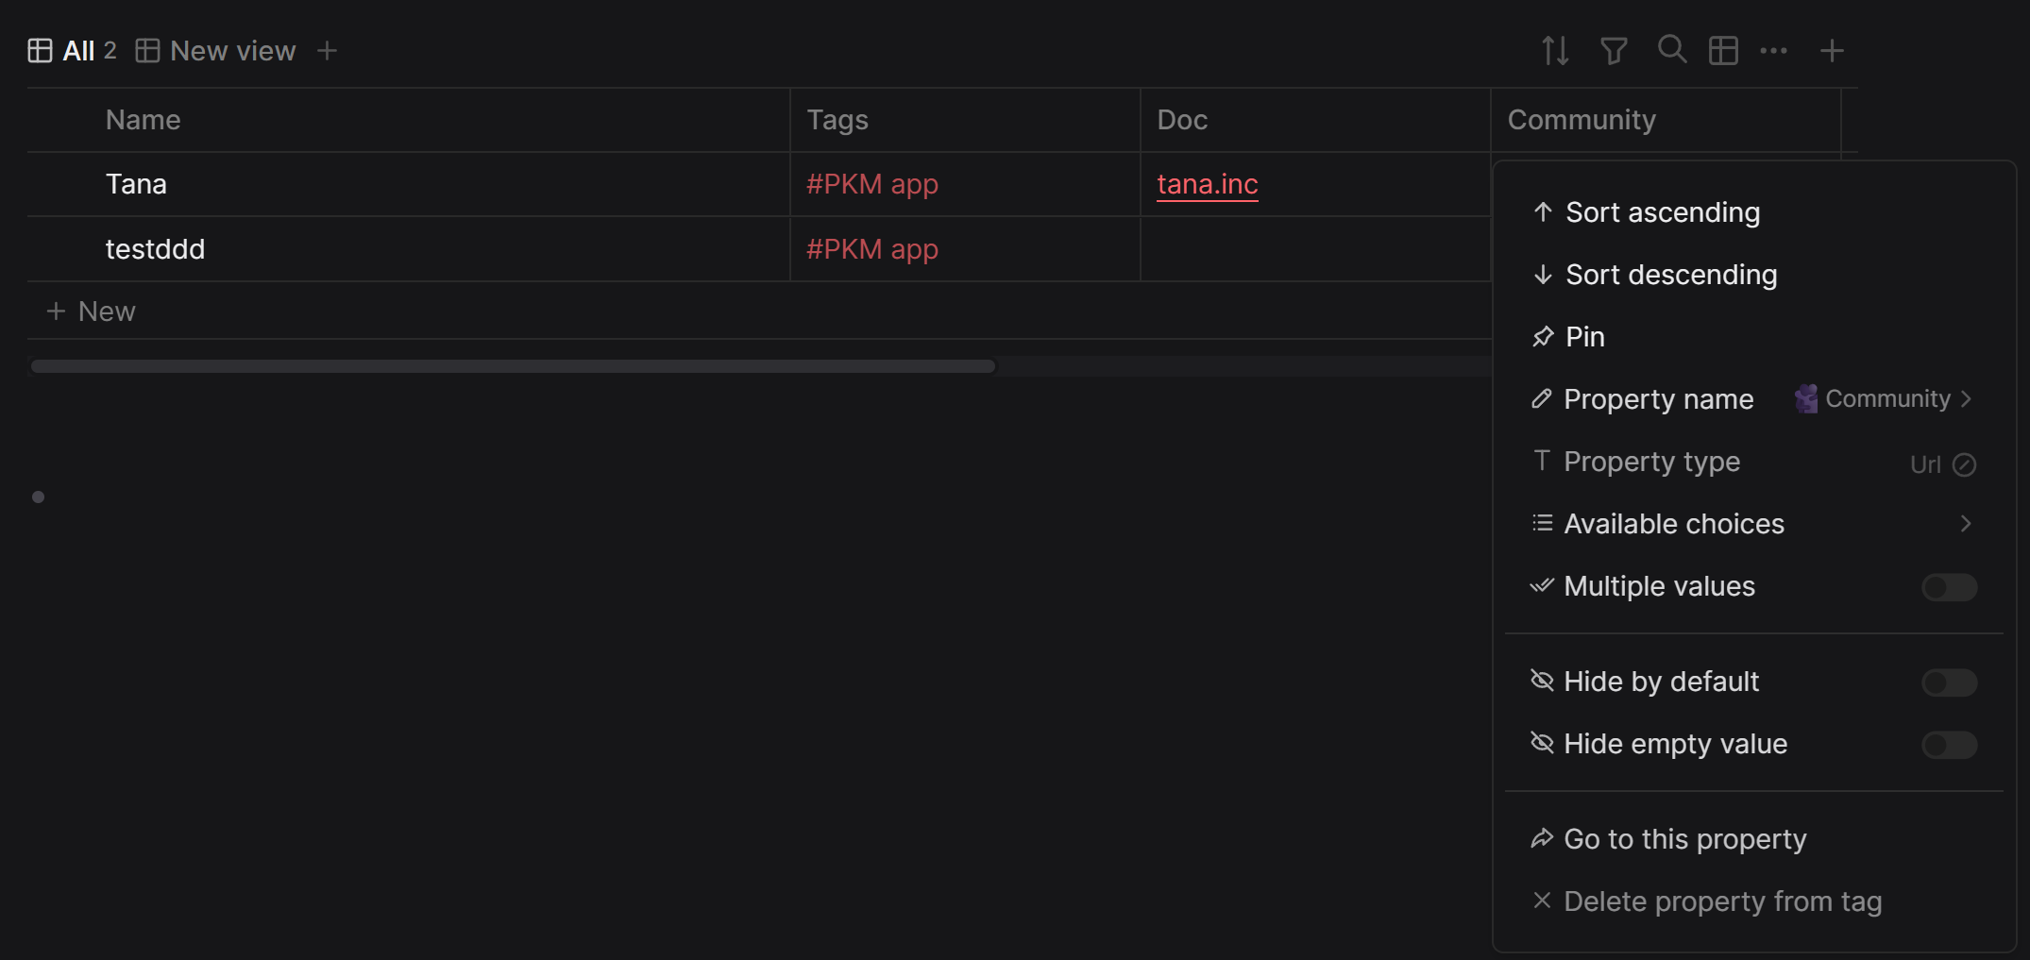The height and width of the screenshot is (960, 2030).
Task: Turn on Hide empty value switch
Action: (1949, 745)
